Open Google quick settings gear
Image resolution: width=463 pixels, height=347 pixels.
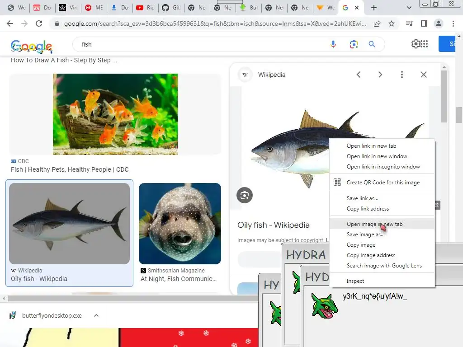(416, 44)
